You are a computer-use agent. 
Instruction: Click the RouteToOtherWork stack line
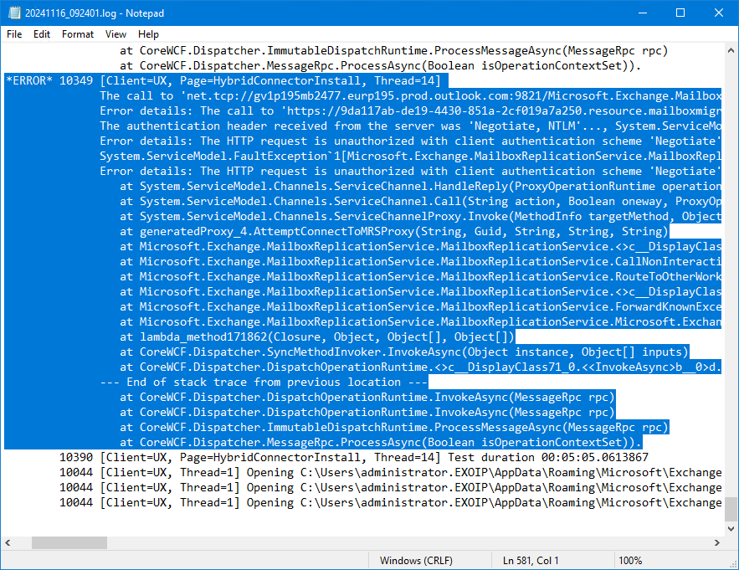[x=420, y=276]
